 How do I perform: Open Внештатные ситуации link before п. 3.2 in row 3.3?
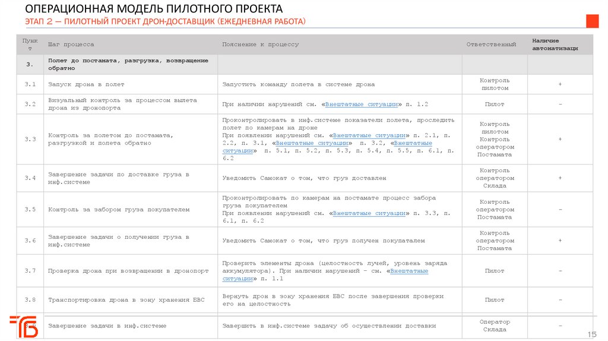312,143
